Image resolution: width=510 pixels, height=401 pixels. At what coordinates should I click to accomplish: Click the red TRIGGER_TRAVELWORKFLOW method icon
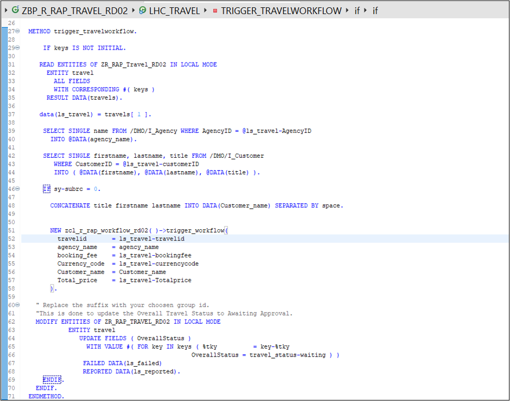coord(215,11)
